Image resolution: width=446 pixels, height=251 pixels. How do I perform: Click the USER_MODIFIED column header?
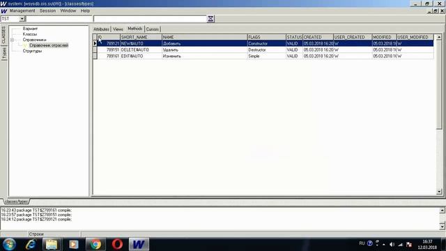point(415,37)
